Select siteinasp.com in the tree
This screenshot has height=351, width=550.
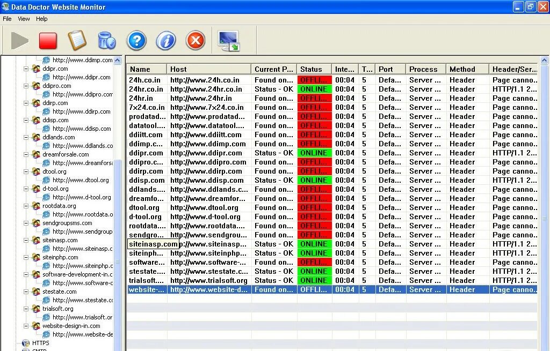pos(60,240)
